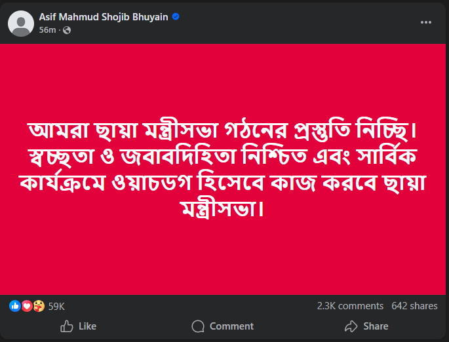
Task: Open Asif Mahmud Shojib Bhuyain's profile name
Action: (104, 18)
